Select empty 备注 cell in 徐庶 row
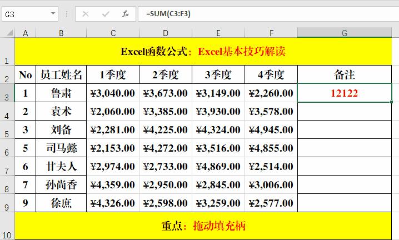 coord(345,203)
